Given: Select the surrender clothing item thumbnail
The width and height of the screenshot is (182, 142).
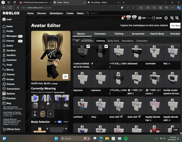Looking at the screenshot, I should tap(154, 52).
